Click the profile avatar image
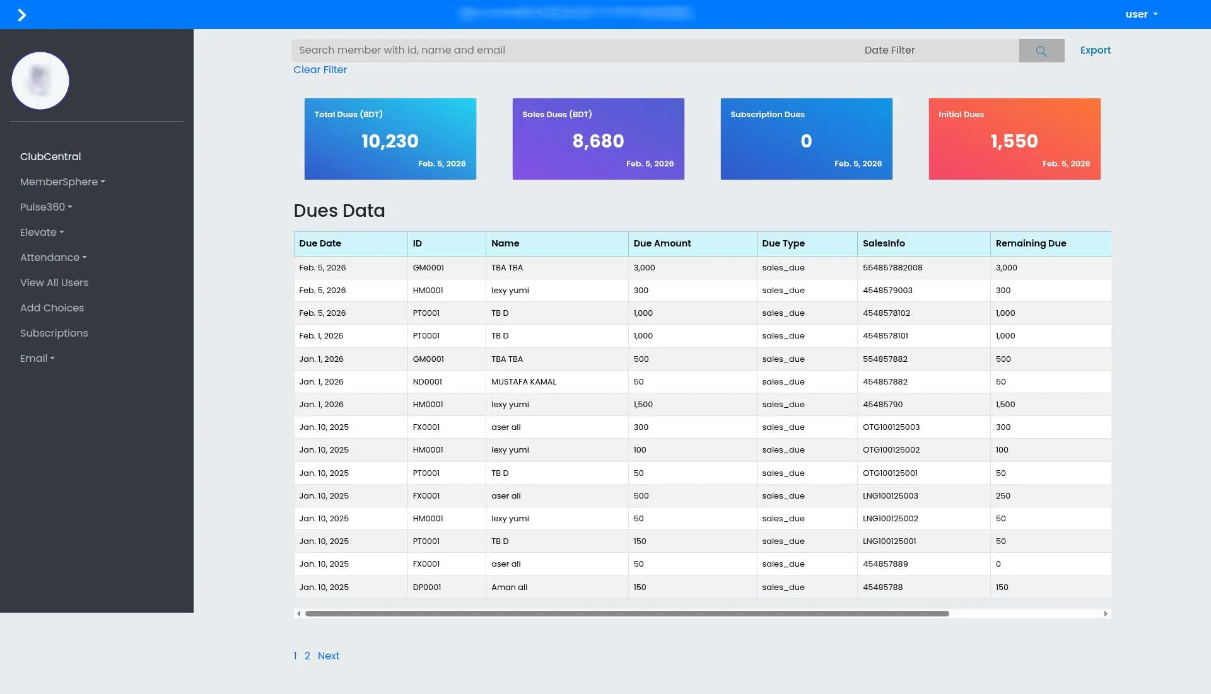Viewport: 1211px width, 694px height. (40, 80)
